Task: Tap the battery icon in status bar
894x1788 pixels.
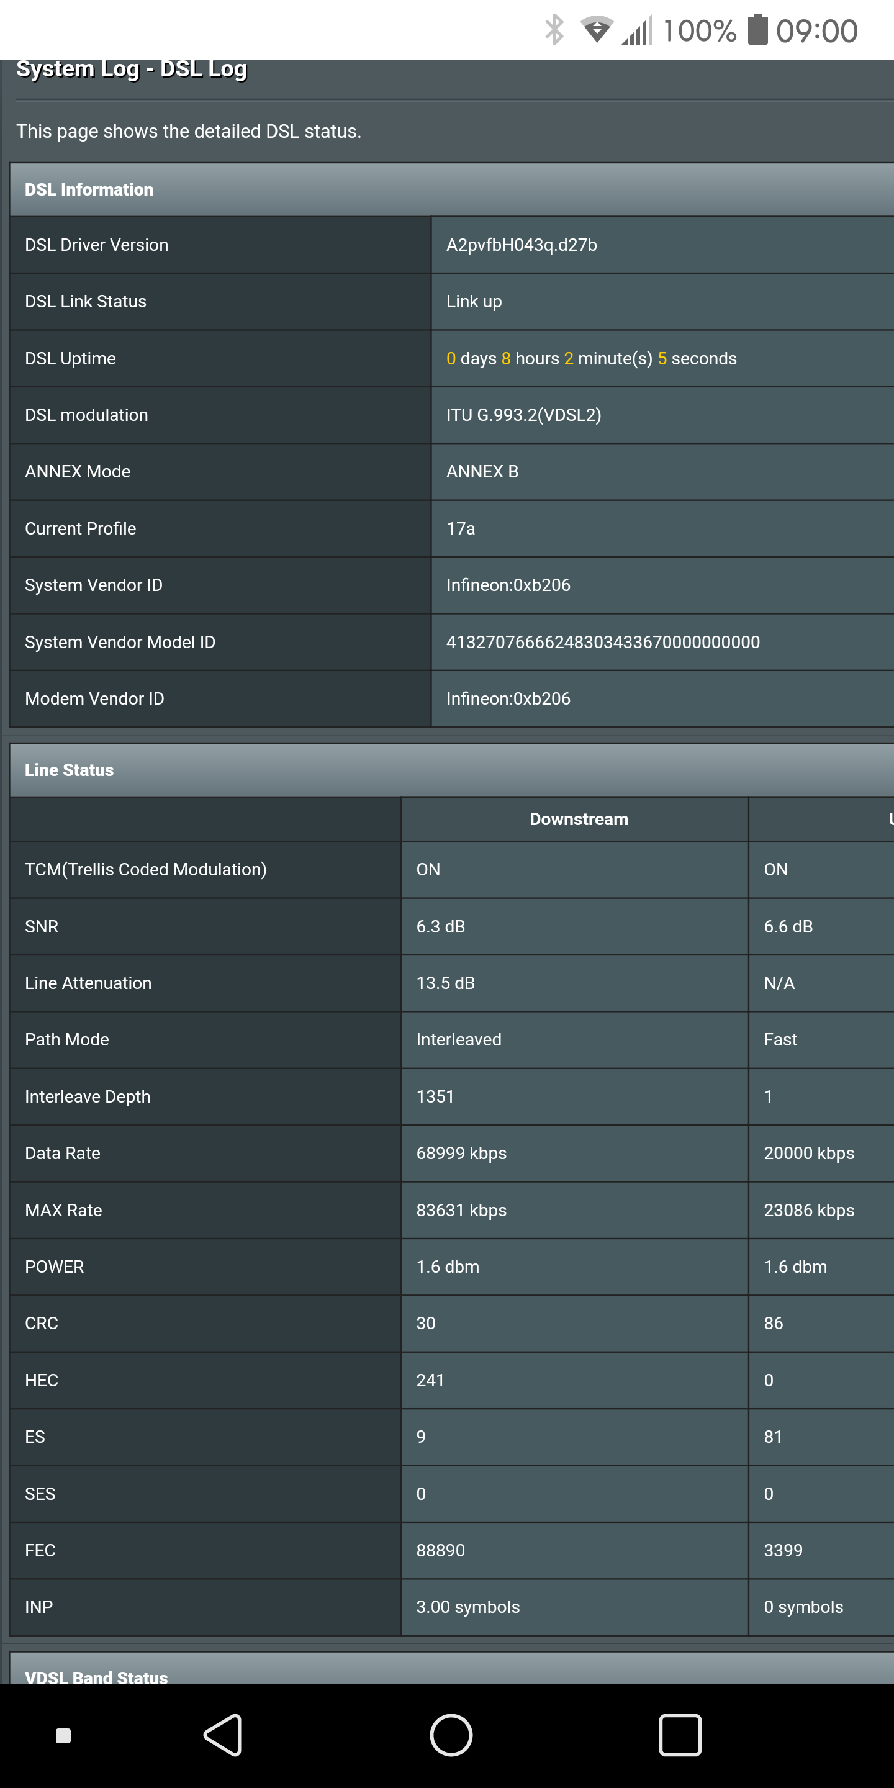Action: click(757, 30)
